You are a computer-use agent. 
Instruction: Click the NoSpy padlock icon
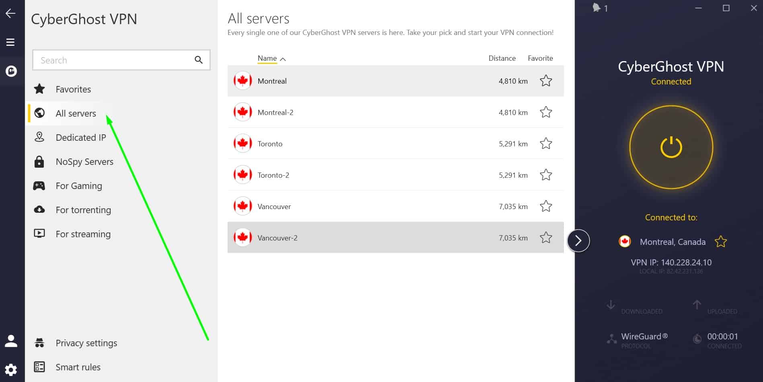(x=39, y=161)
